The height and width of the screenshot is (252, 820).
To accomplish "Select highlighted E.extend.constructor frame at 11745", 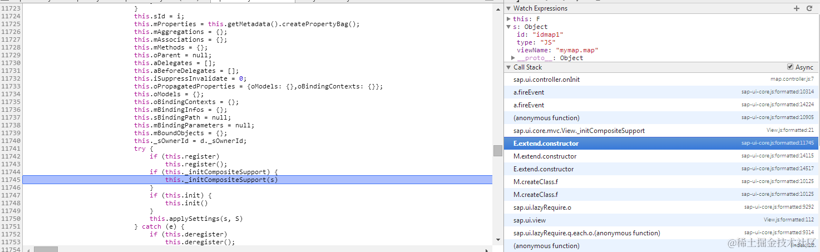I will coord(661,144).
